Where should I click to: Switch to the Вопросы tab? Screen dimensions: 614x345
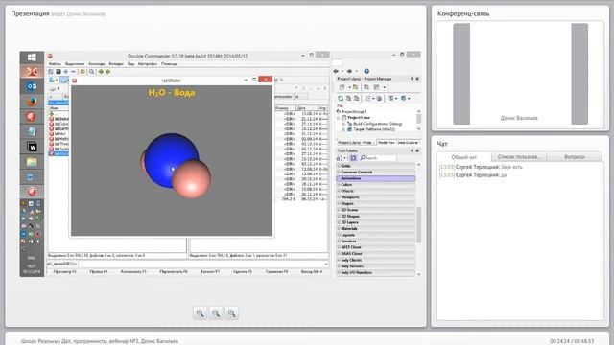pyautogui.click(x=575, y=156)
